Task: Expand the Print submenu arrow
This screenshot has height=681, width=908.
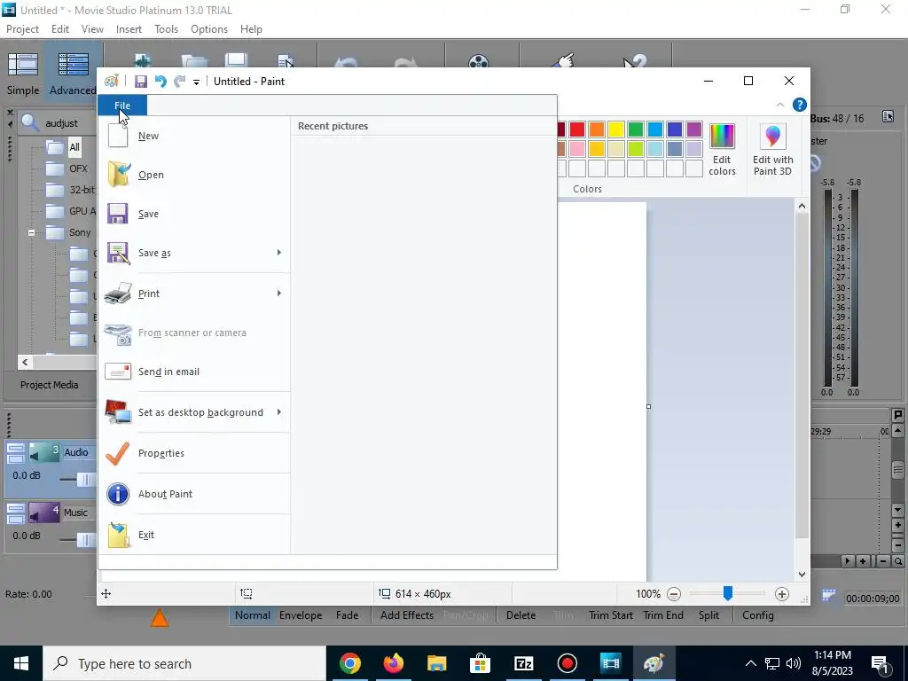Action: [x=279, y=294]
